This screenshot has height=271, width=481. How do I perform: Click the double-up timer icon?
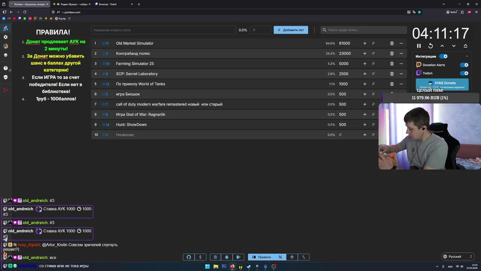tap(465, 46)
